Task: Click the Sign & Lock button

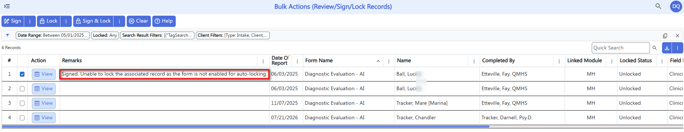Action: pos(93,21)
